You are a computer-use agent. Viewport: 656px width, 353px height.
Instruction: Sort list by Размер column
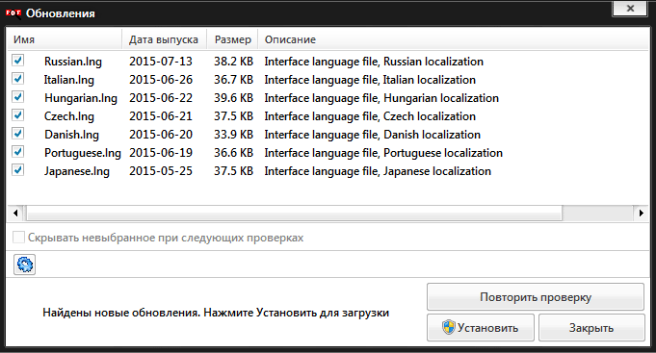coord(232,39)
